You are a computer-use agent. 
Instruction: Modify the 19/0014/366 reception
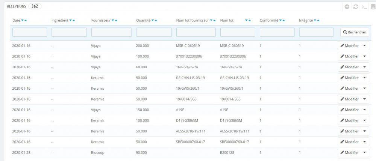(x=349, y=99)
